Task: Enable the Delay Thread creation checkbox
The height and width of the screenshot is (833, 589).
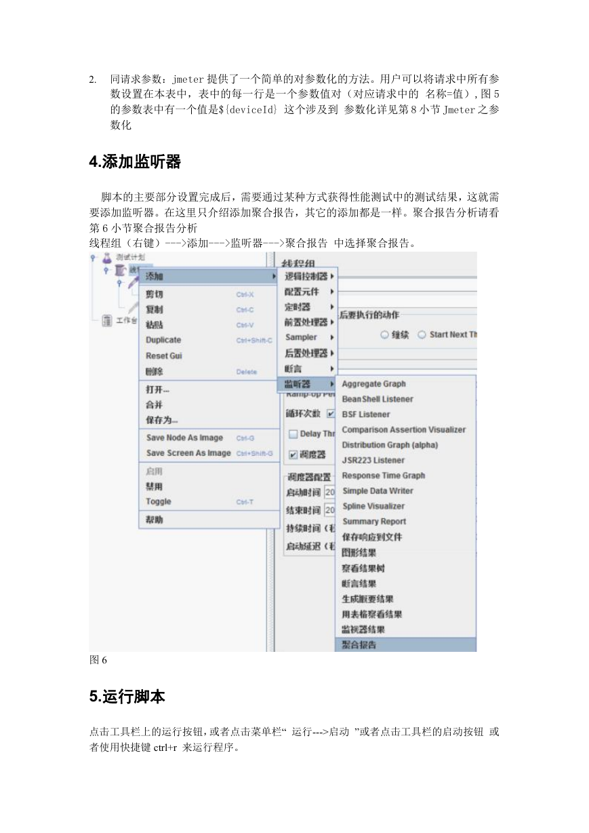Action: coord(293,434)
